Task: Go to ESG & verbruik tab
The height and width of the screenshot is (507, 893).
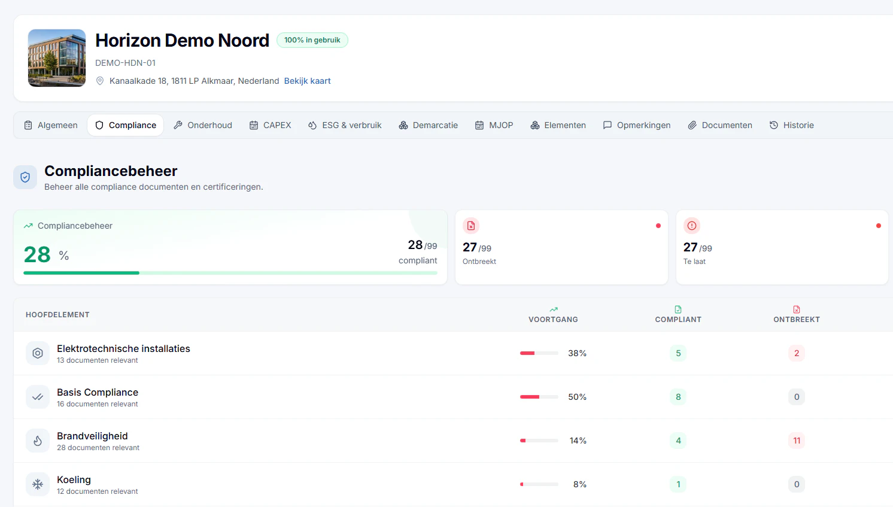Action: click(x=345, y=125)
